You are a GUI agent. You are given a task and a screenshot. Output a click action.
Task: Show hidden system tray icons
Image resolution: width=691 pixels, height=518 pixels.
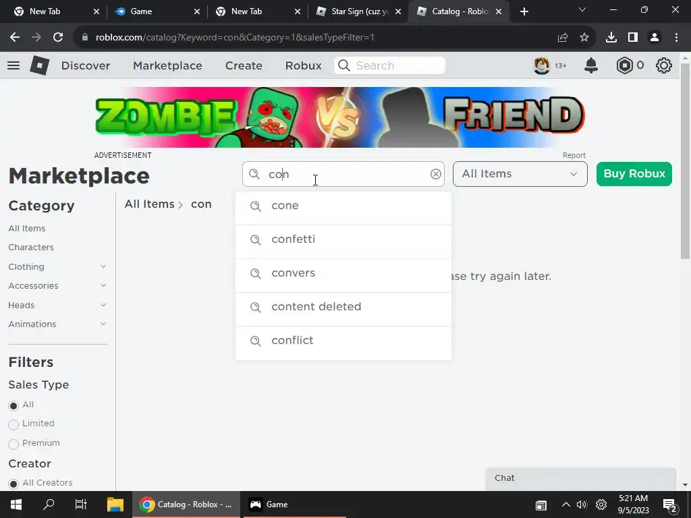click(566, 505)
